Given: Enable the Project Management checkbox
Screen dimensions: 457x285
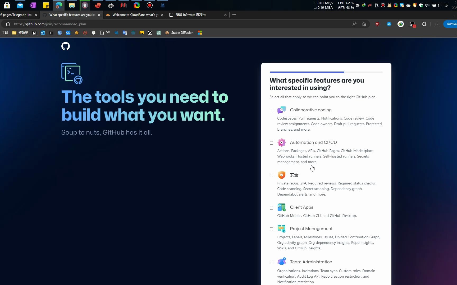Looking at the screenshot, I should point(271,229).
